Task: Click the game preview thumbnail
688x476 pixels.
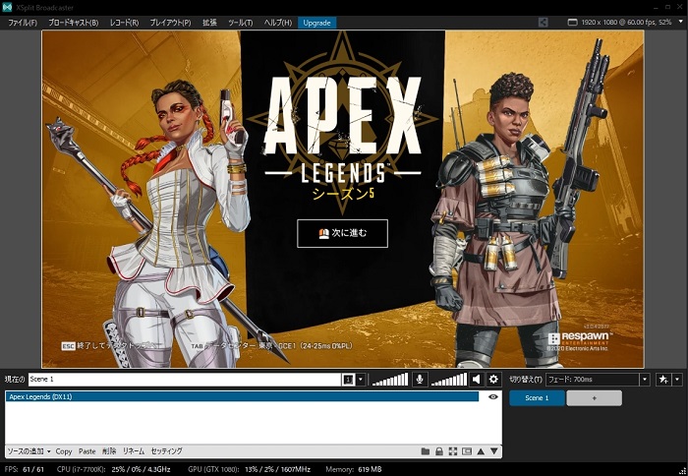Action: pos(343,199)
